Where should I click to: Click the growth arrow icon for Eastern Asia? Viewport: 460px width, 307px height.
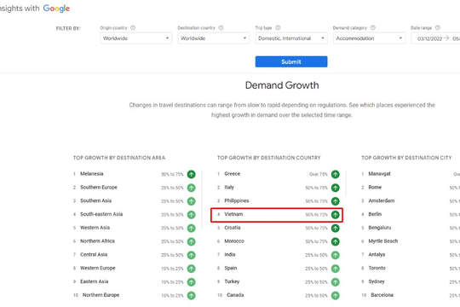click(192, 282)
